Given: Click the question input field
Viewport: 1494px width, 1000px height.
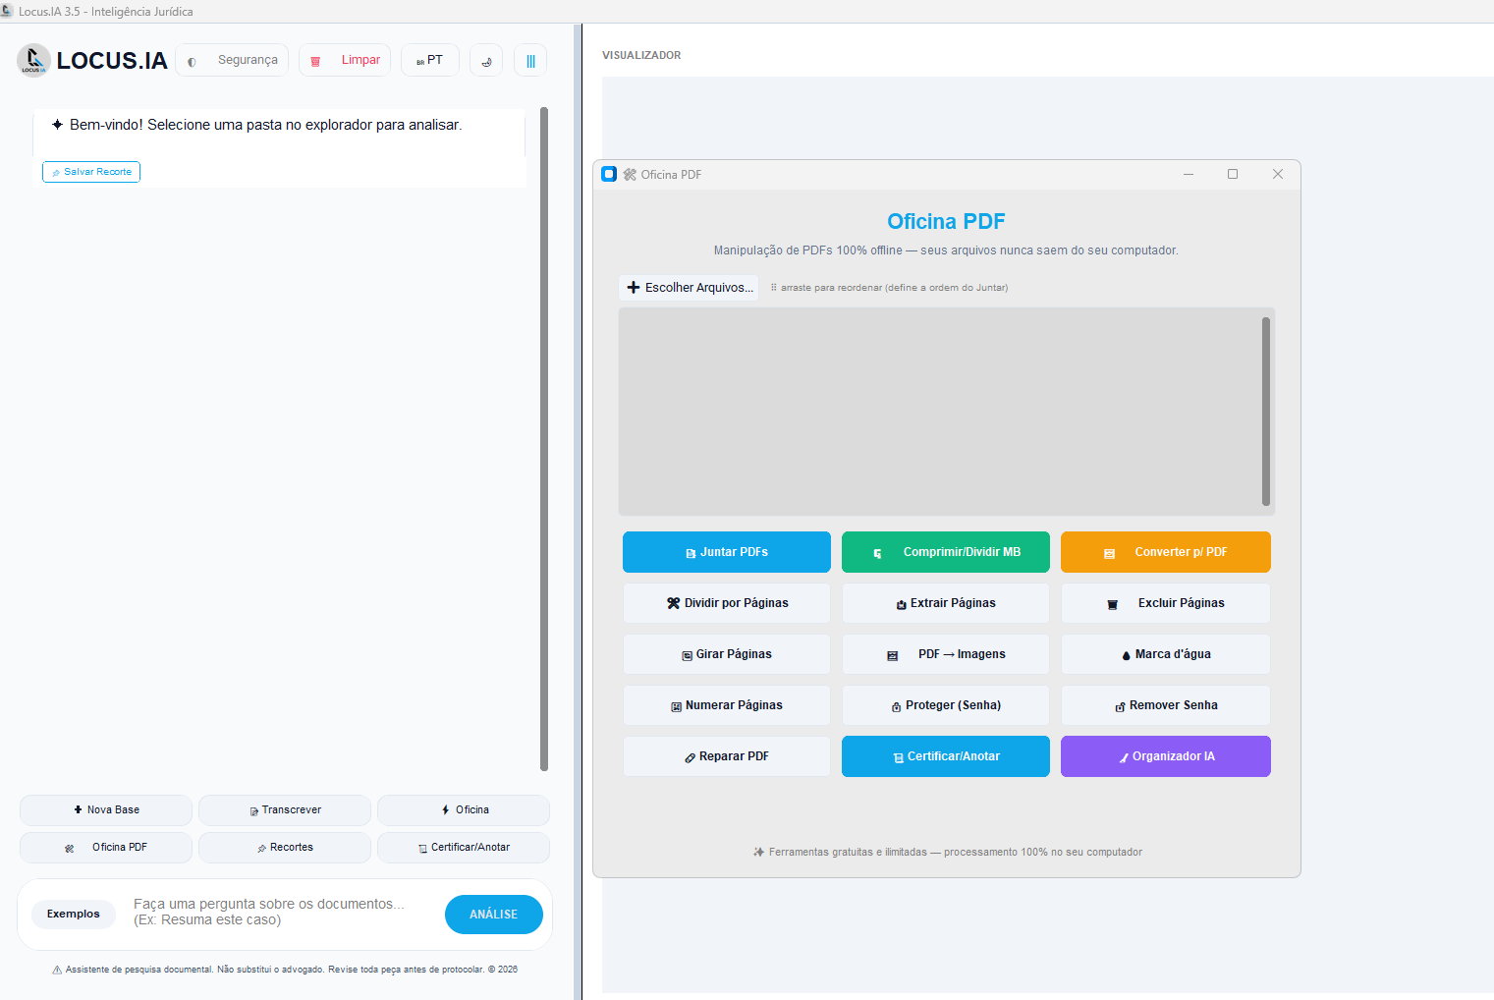Looking at the screenshot, I should 281,912.
